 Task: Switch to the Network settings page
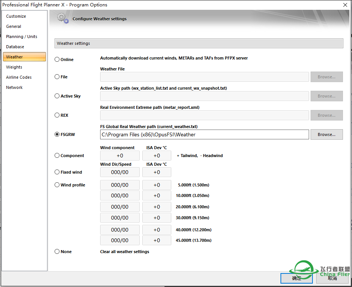click(x=14, y=87)
